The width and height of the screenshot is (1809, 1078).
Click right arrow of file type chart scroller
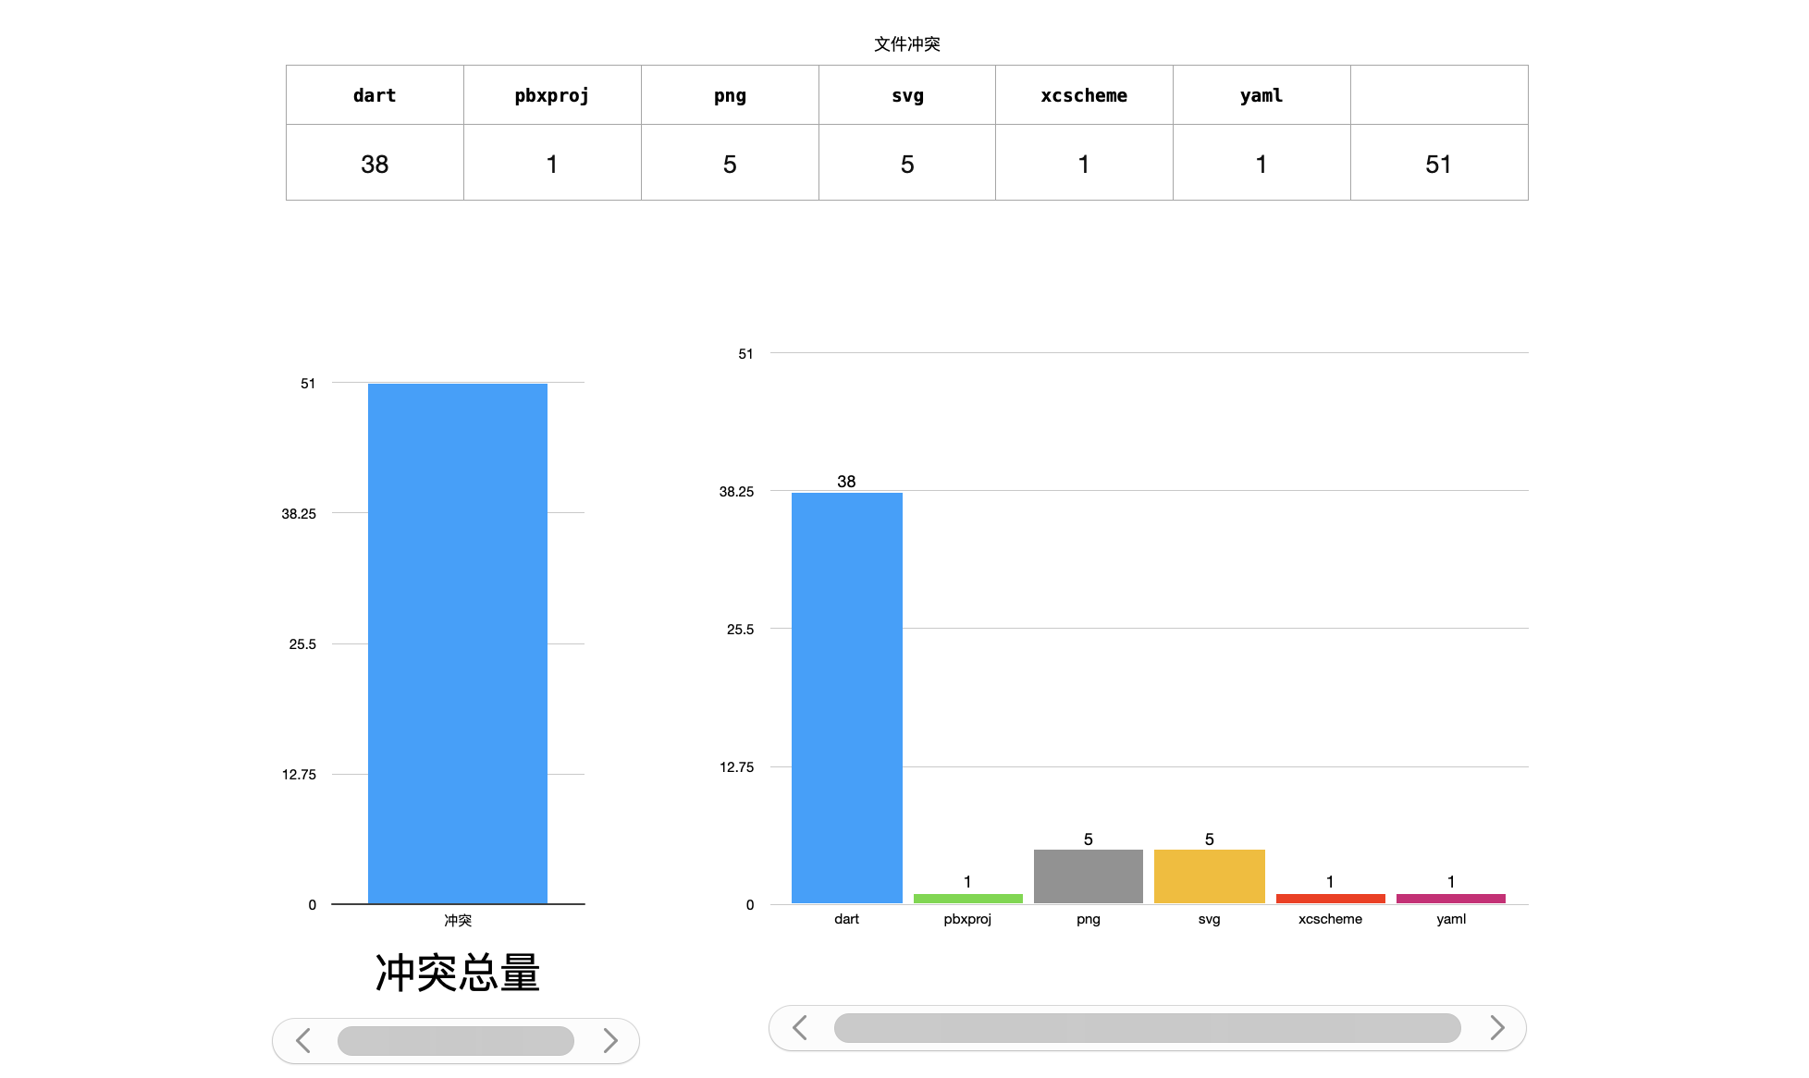[1497, 1028]
